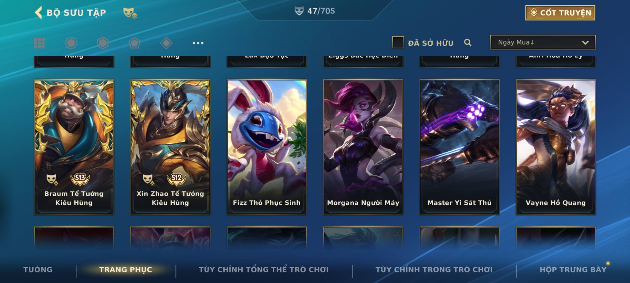The width and height of the screenshot is (630, 283).
Task: Open the Cốt Truyện button
Action: 560,13
